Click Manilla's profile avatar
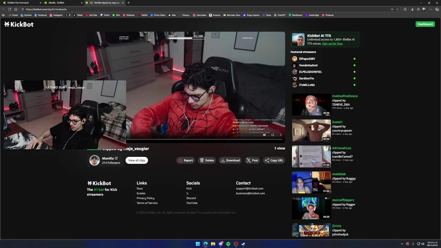This screenshot has width=441, height=248. tap(94, 161)
